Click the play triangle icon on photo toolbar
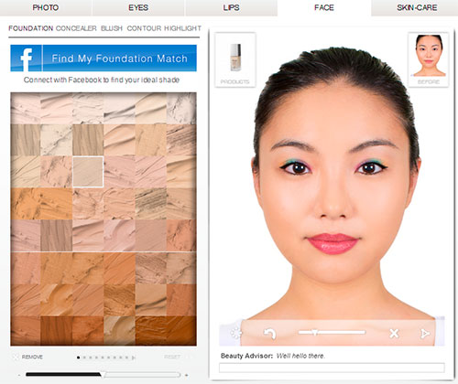This screenshot has height=384, width=458. (425, 334)
